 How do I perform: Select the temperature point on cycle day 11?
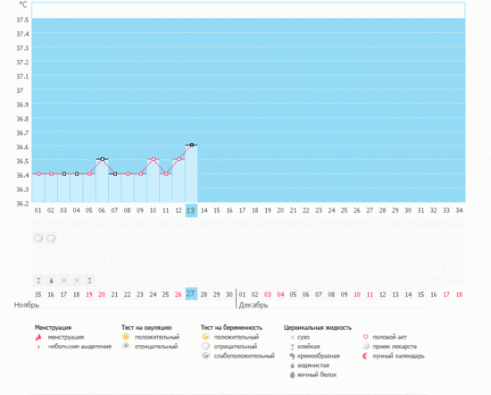tap(166, 173)
